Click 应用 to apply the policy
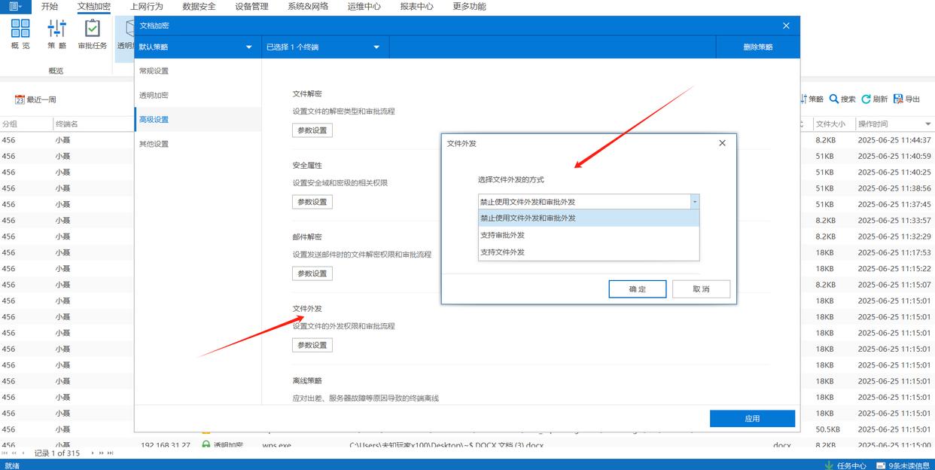Viewport: 935px width, 470px height. coord(752,419)
